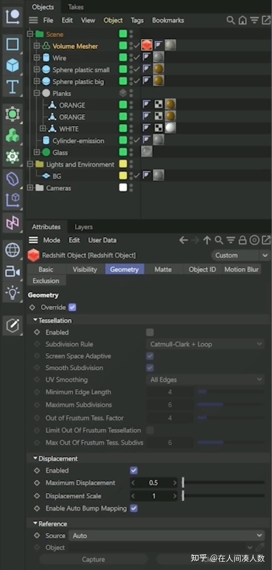Enable the Tessellation Enabled checkbox
This screenshot has height=570, width=272.
150,332
